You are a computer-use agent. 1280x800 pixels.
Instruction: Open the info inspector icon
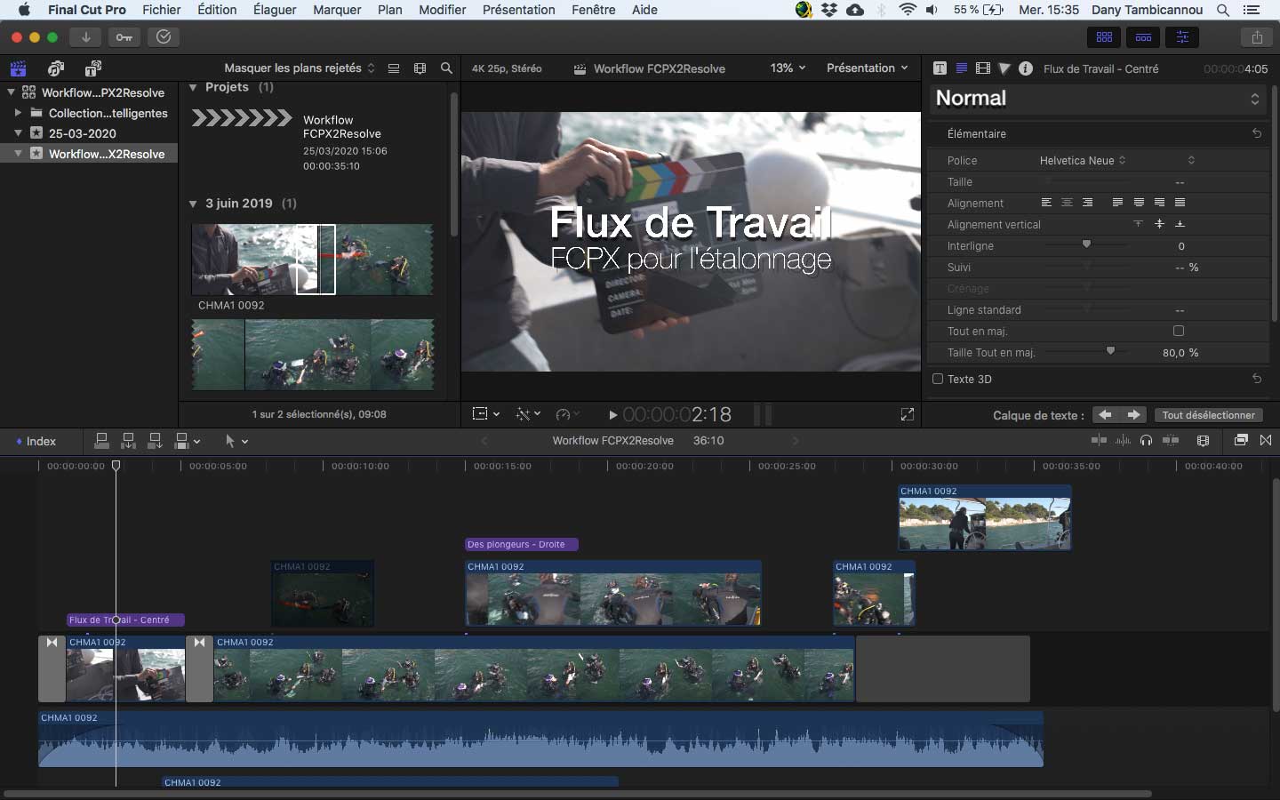point(1025,68)
